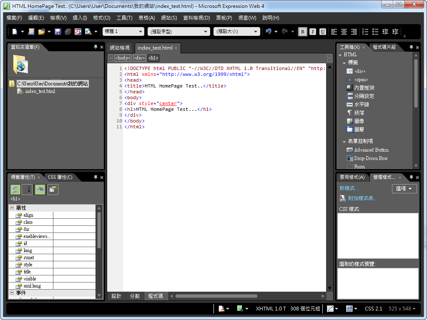Click the numbered list icon
Image resolution: width=427 pixels, height=320 pixels.
point(365,32)
